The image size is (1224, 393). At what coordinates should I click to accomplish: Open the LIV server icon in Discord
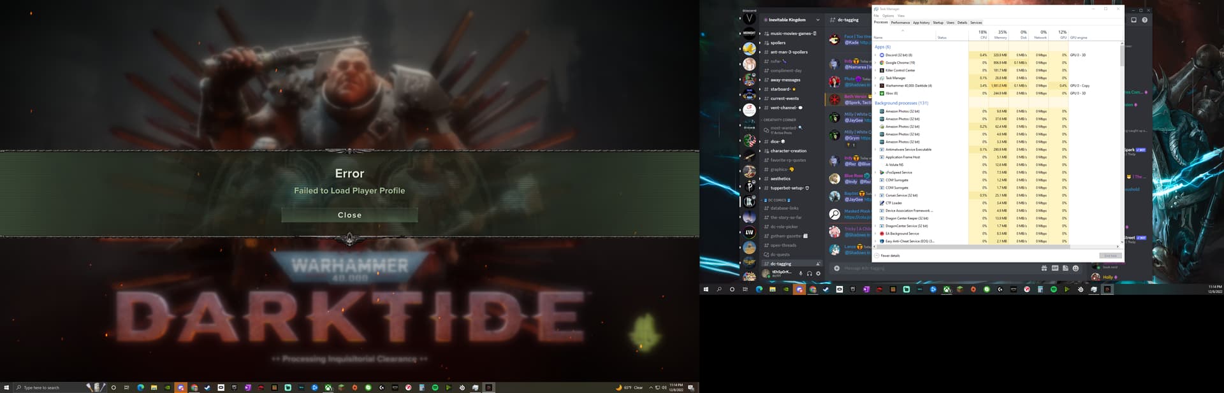[x=750, y=232]
